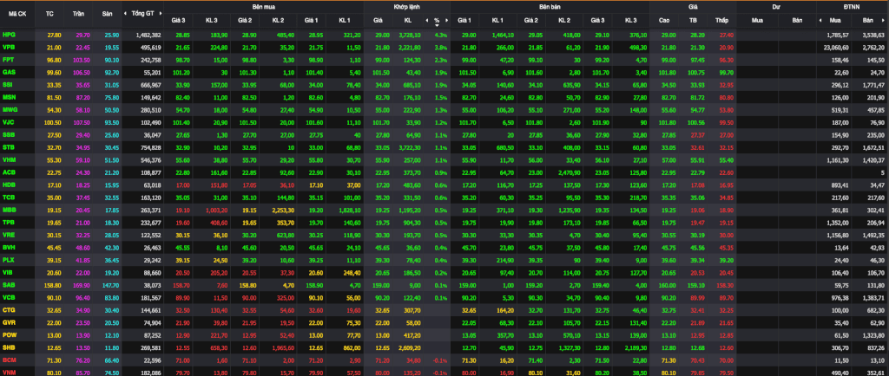Click MBB buy volume 2,253,30
This screenshot has height=376, width=889.
[x=282, y=209]
